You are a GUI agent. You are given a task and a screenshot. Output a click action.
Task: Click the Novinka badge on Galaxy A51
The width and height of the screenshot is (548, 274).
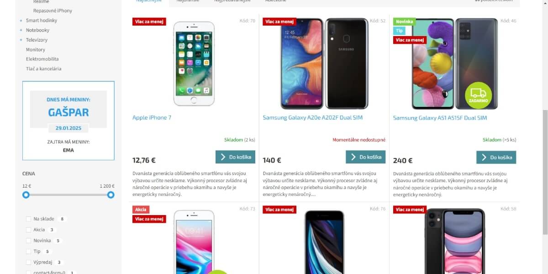(405, 21)
